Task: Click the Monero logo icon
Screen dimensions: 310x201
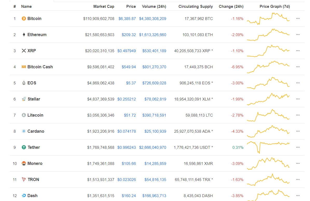Action: 24,163
